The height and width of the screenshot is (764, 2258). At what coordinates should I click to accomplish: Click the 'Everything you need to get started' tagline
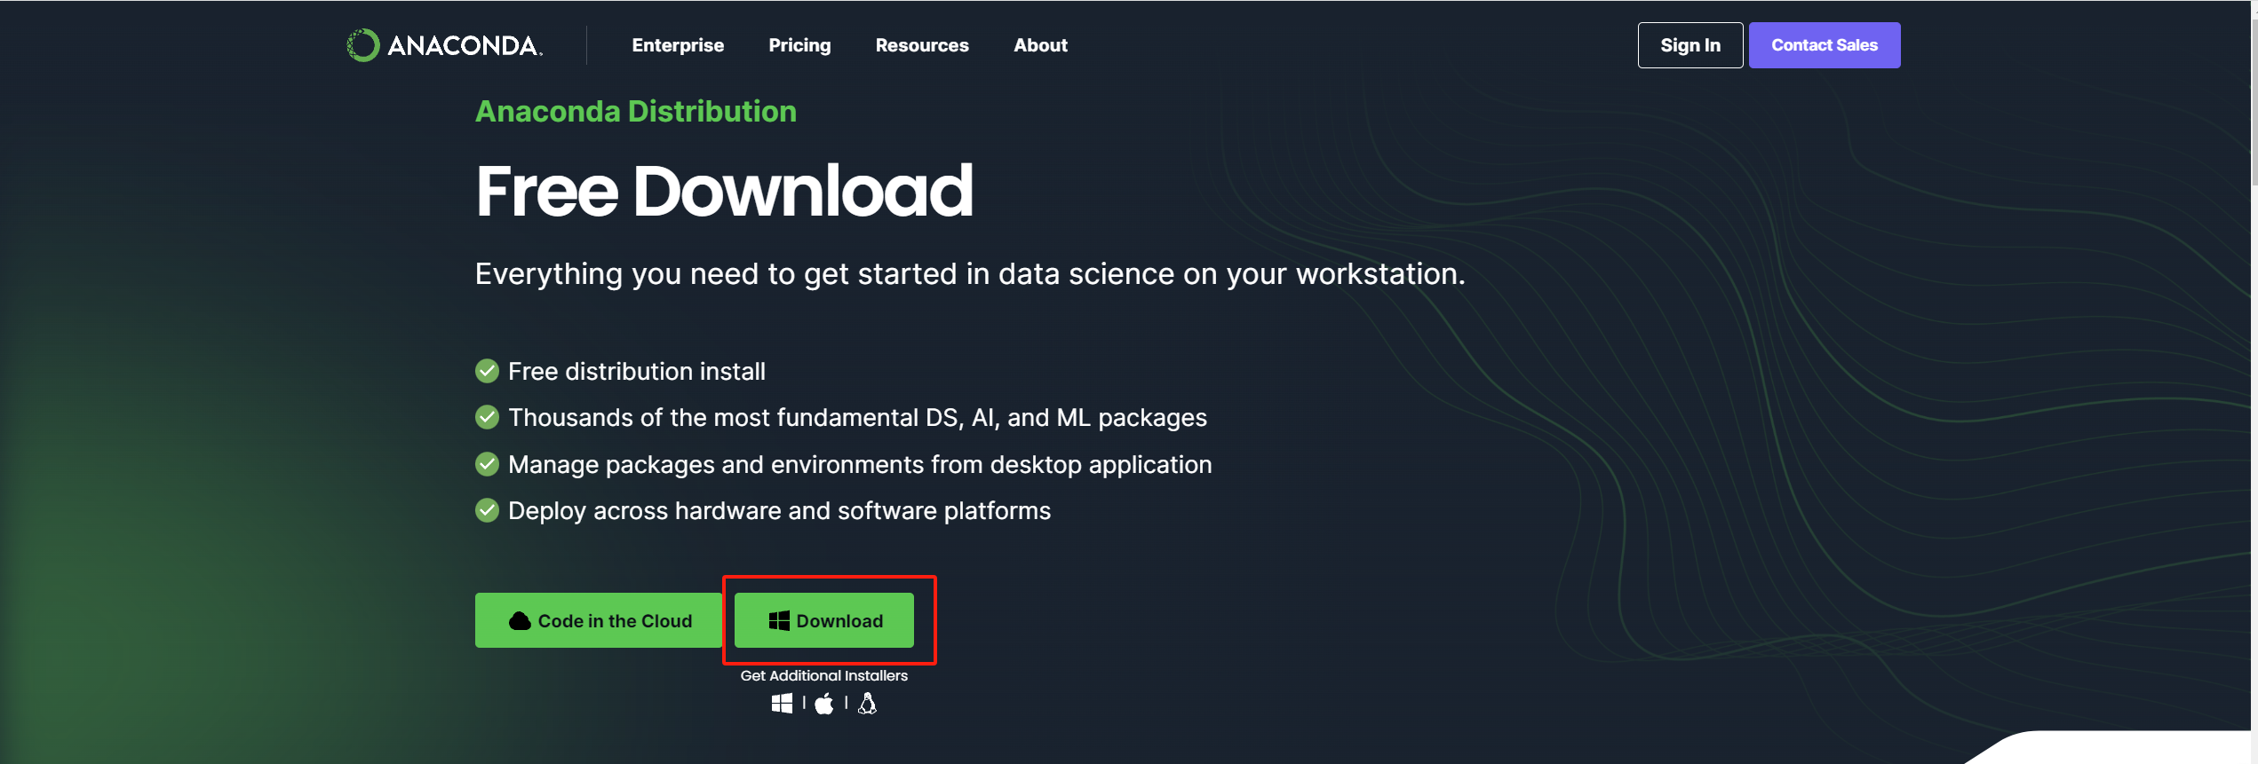970,273
